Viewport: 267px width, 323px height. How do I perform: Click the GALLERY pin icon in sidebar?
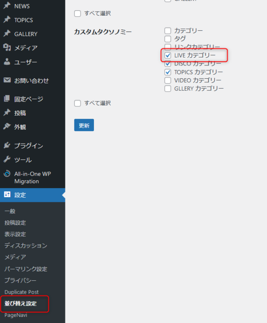7,34
